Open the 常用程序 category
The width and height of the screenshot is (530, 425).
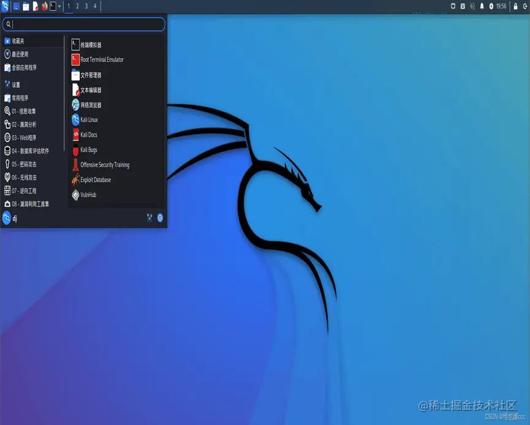tap(33, 98)
